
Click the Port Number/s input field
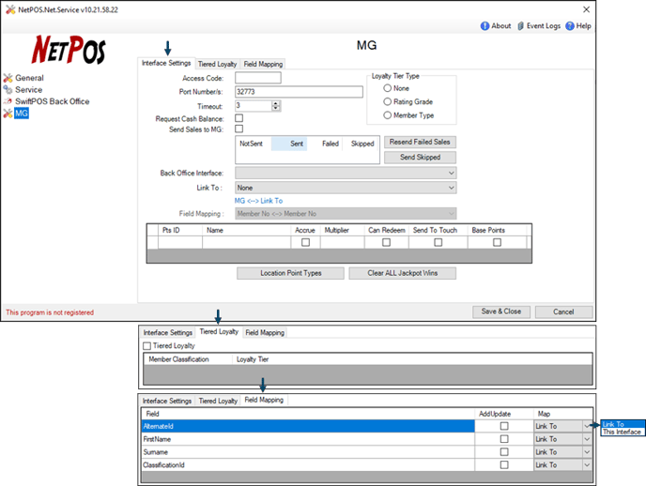tap(299, 92)
